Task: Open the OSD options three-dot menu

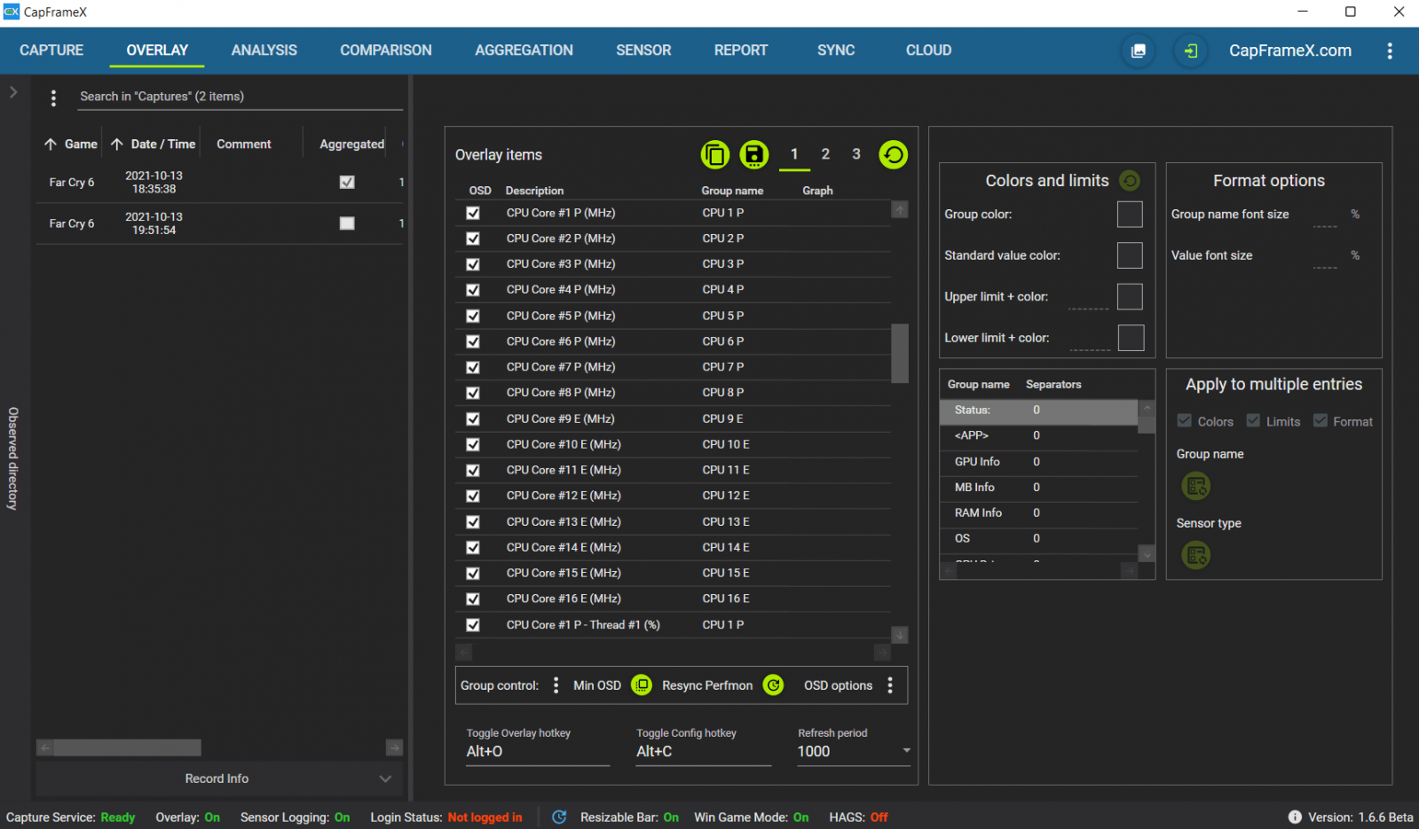Action: coord(890,685)
